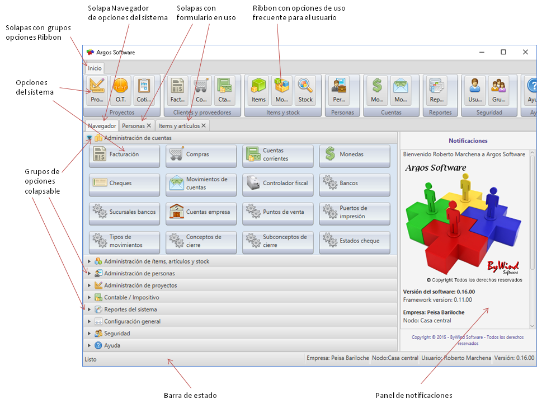Viewport: 537px width, 403px height.
Task: Expand the Seguridad group
Action: pyautogui.click(x=89, y=334)
